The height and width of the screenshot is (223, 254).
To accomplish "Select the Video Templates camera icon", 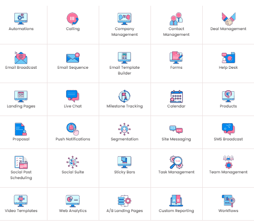I will (x=21, y=201).
